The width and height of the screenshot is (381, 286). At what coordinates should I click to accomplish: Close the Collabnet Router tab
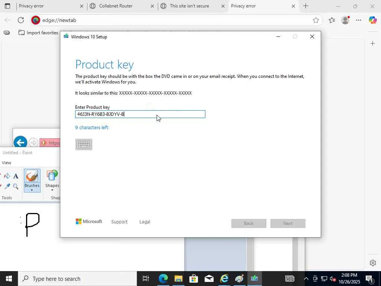pos(152,6)
